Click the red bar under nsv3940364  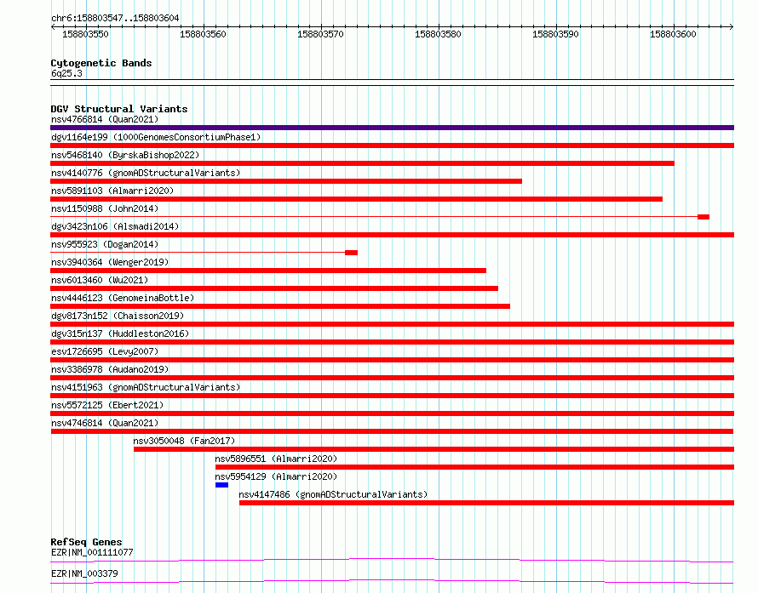tap(268, 271)
